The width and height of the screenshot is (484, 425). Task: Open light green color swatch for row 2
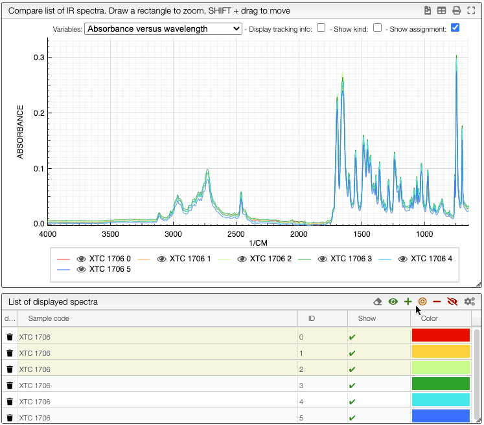point(441,367)
